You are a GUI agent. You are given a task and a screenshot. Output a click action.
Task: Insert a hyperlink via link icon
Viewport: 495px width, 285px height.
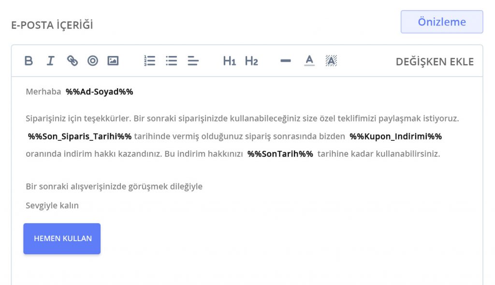pyautogui.click(x=72, y=61)
